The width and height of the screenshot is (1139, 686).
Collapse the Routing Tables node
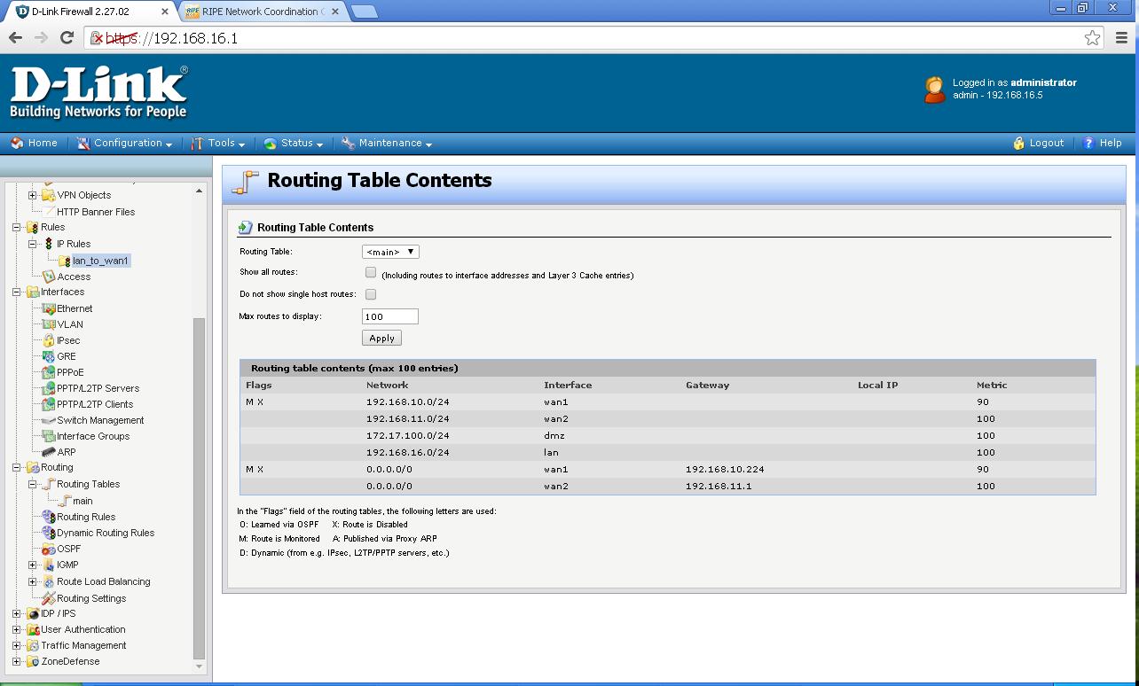(33, 484)
